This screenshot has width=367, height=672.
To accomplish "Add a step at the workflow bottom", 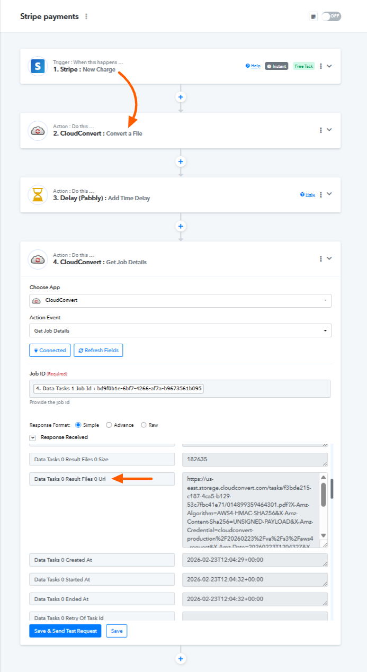I will coord(181,659).
